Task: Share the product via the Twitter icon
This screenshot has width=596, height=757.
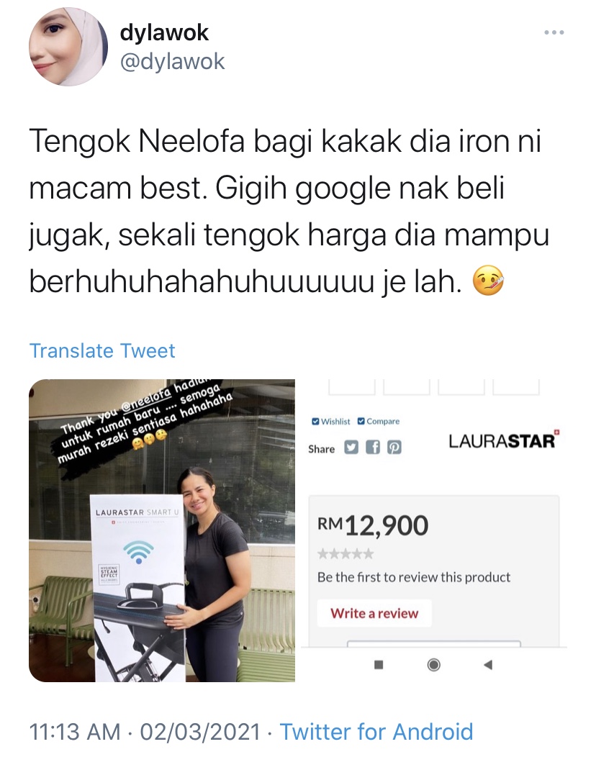Action: 351,448
